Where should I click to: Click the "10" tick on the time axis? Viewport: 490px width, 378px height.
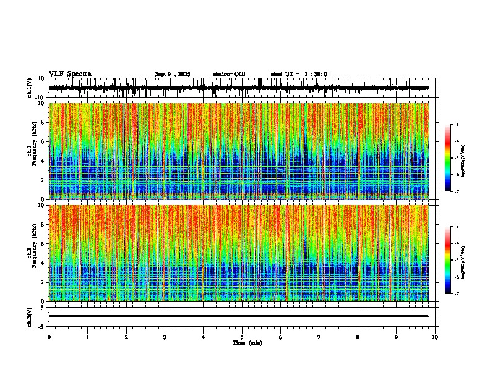[x=435, y=337]
